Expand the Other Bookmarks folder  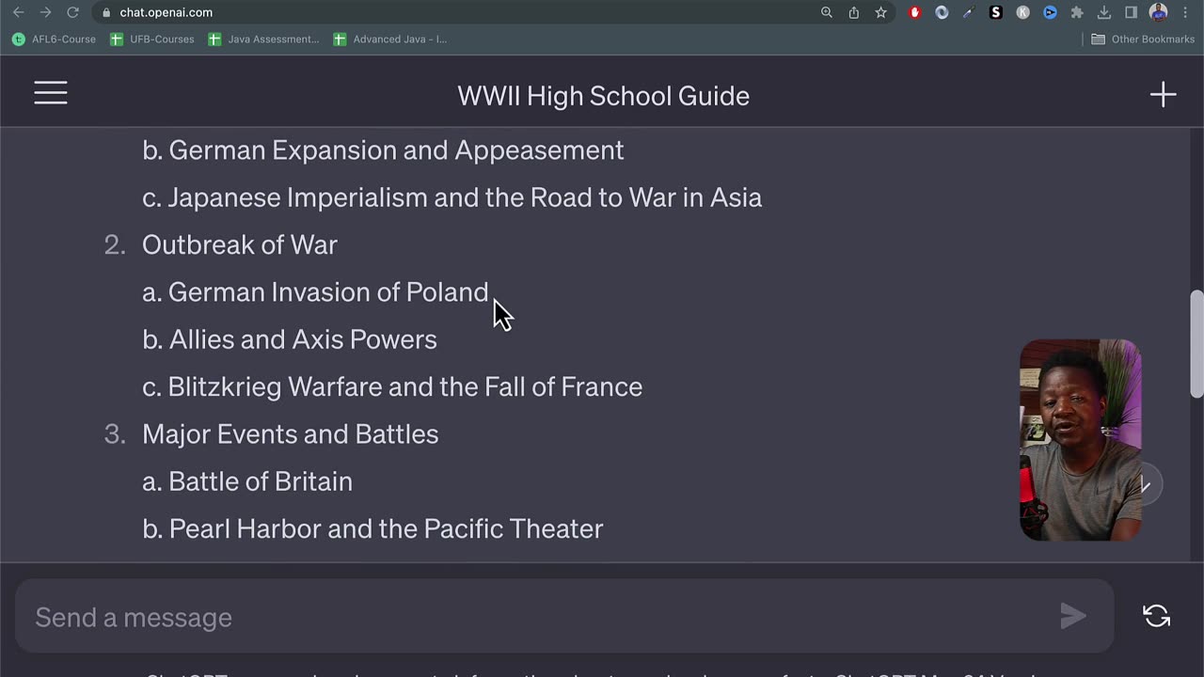pyautogui.click(x=1142, y=39)
